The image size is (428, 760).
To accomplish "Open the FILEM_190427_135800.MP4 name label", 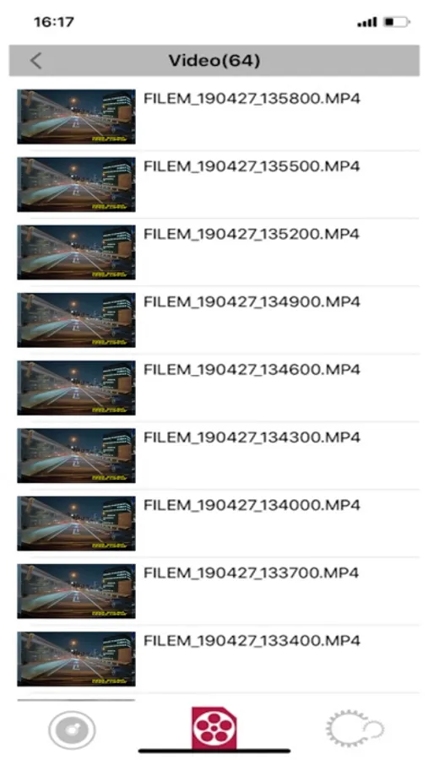I will coord(252,99).
